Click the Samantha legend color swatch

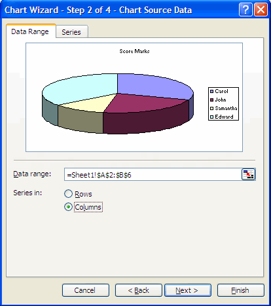(x=211, y=108)
